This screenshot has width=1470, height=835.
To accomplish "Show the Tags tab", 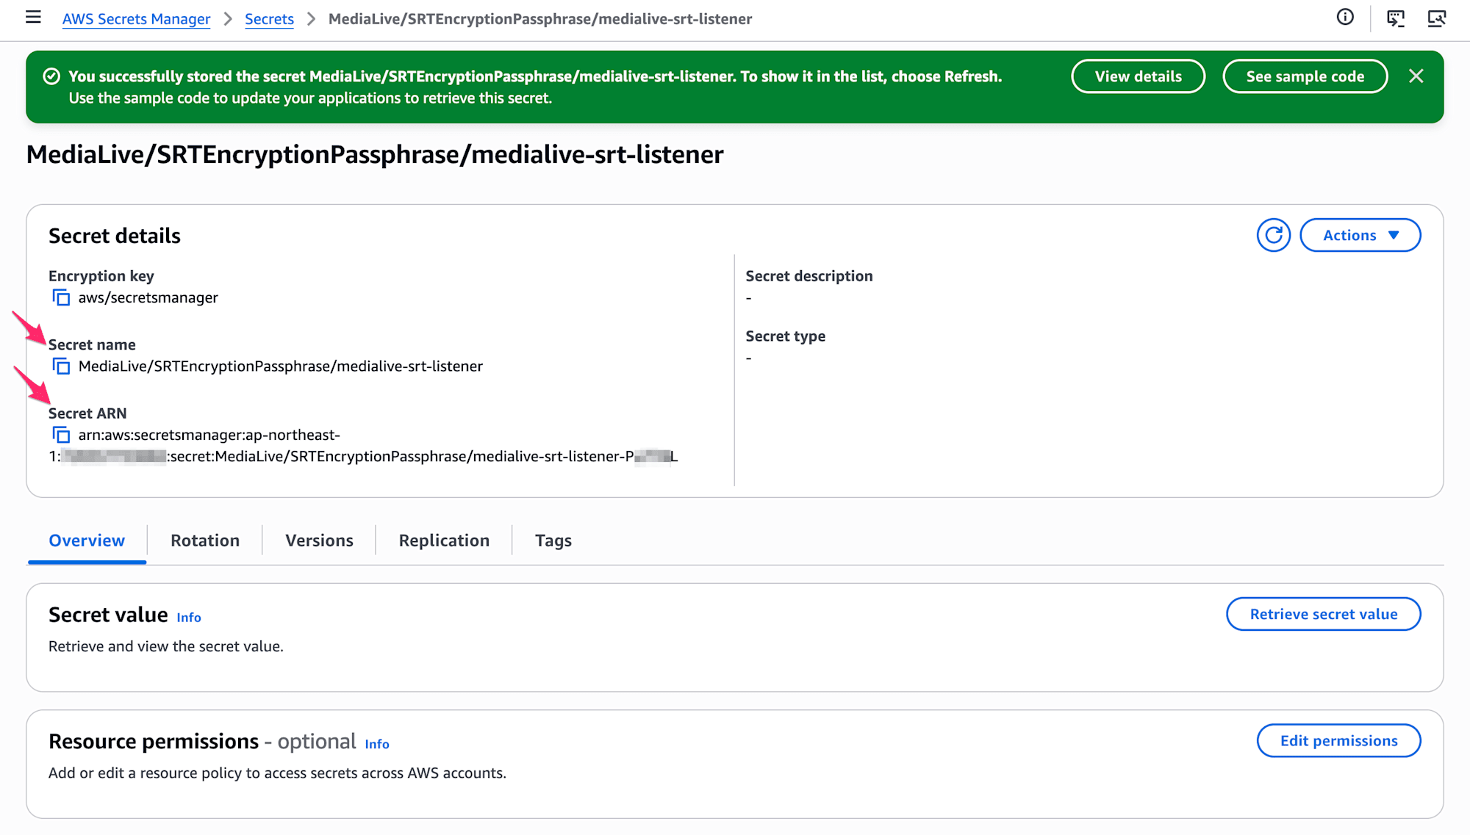I will coord(553,541).
